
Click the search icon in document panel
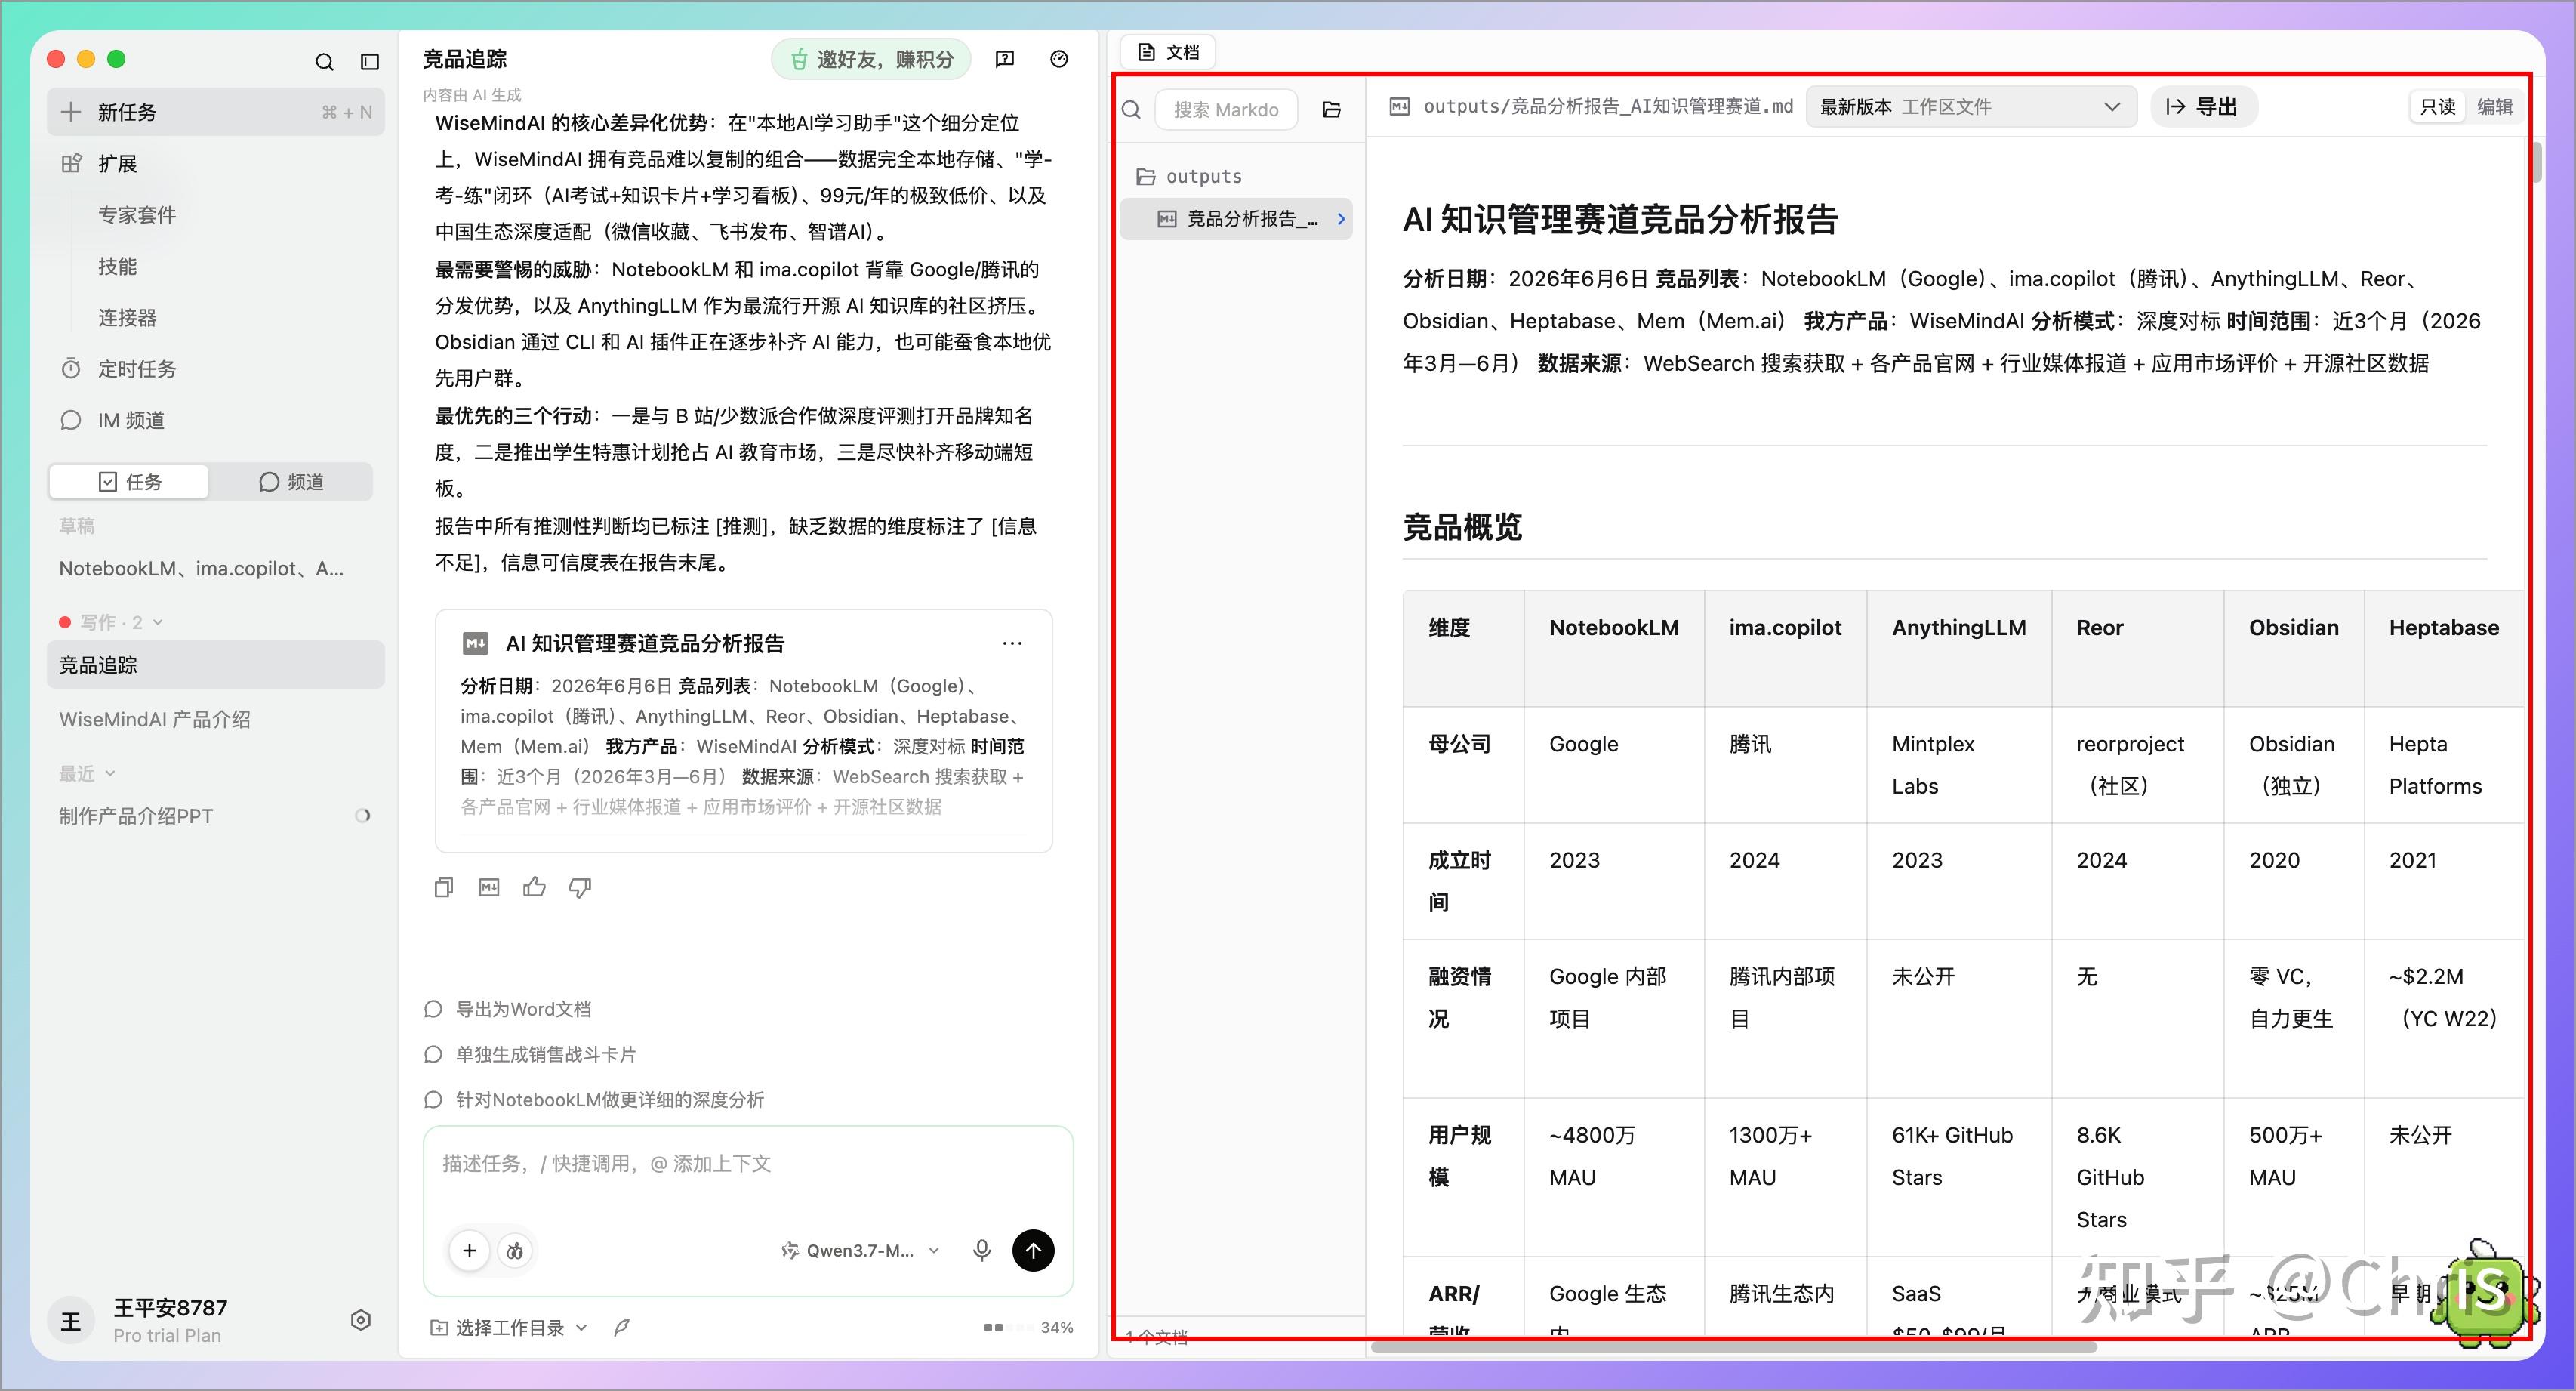click(x=1131, y=110)
